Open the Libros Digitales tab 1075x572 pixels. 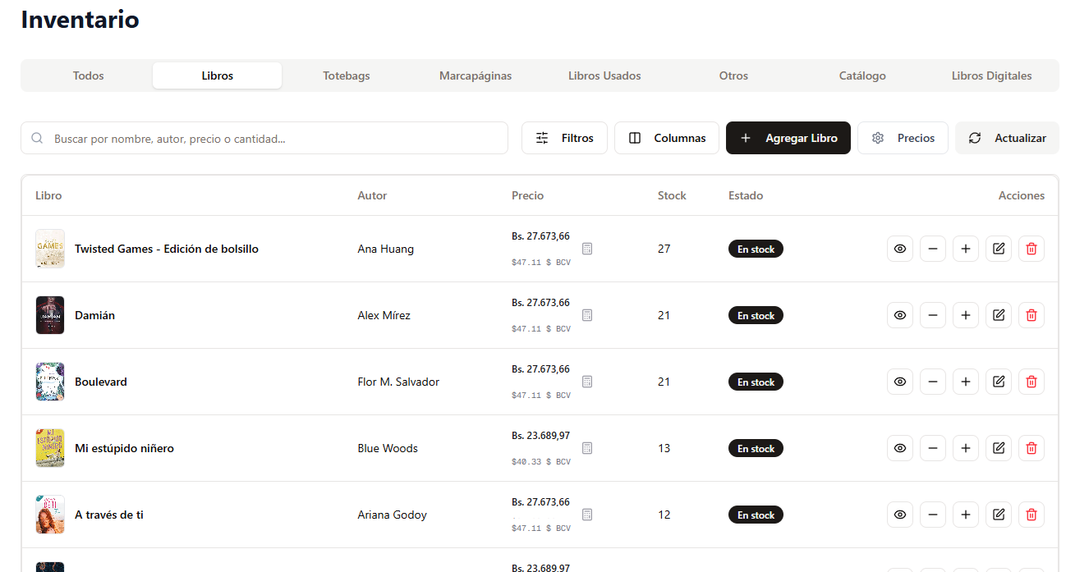(x=991, y=76)
